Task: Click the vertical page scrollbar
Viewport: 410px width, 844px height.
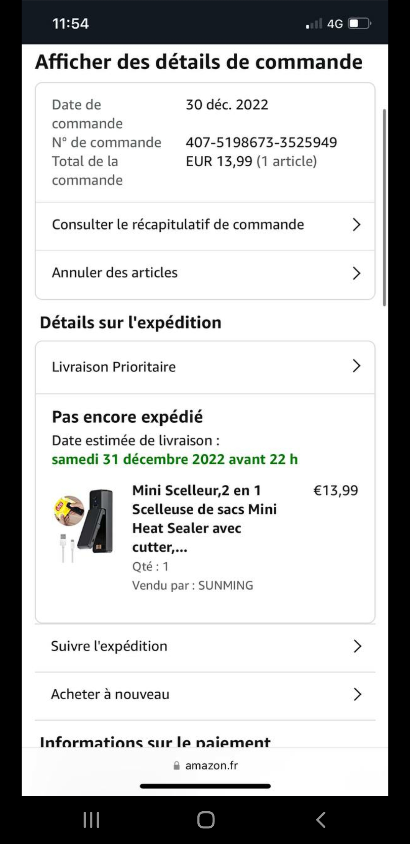Action: coord(384,208)
